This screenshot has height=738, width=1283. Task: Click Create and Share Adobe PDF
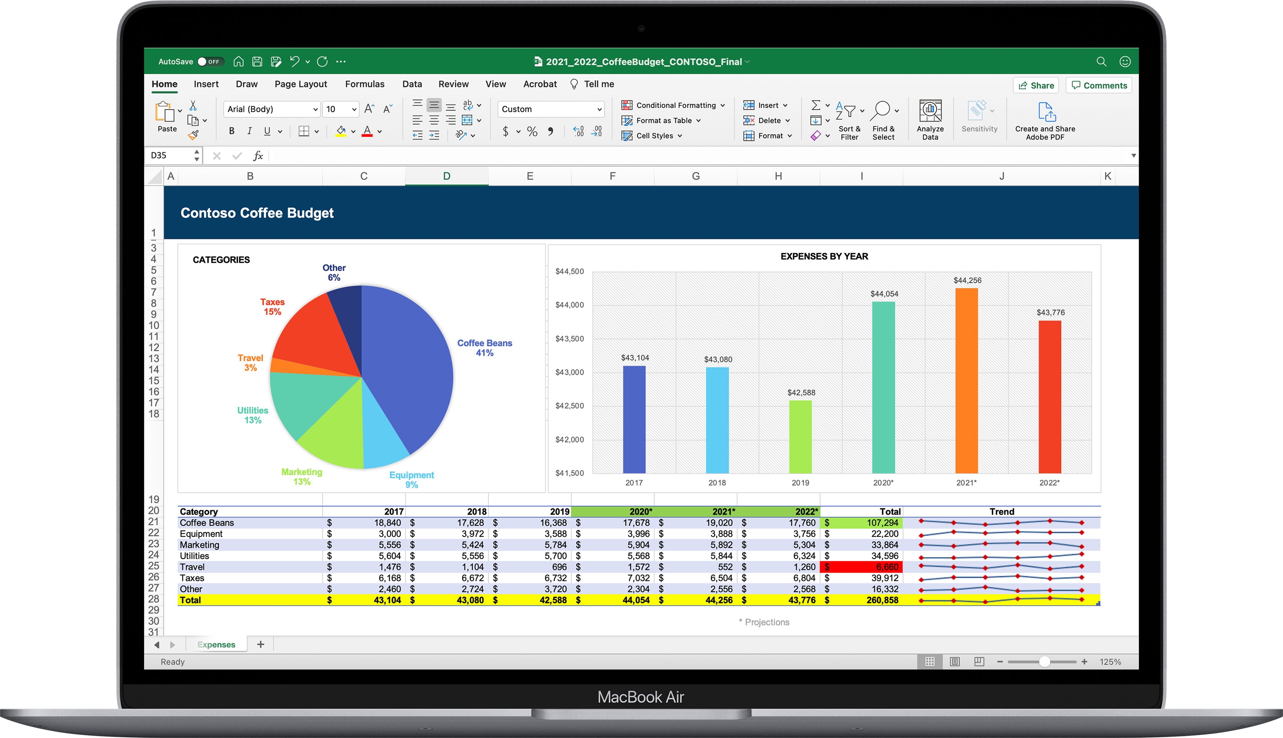click(1045, 121)
